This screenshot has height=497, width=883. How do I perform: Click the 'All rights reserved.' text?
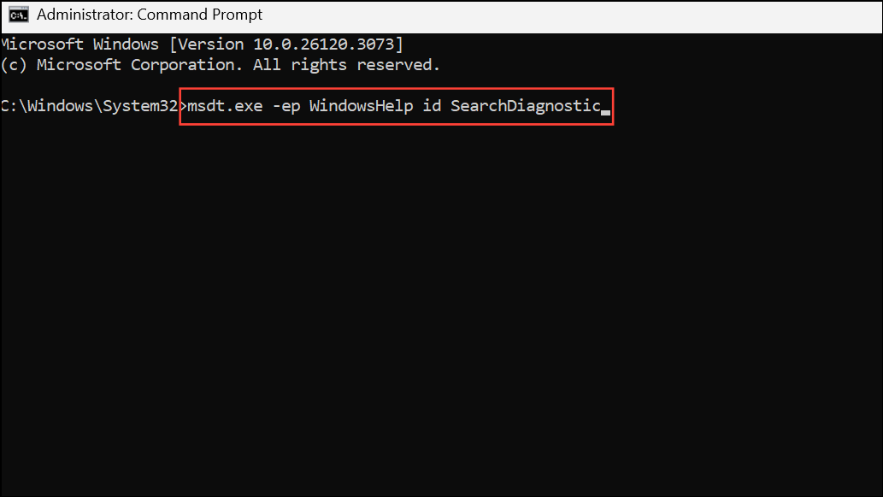click(x=346, y=65)
